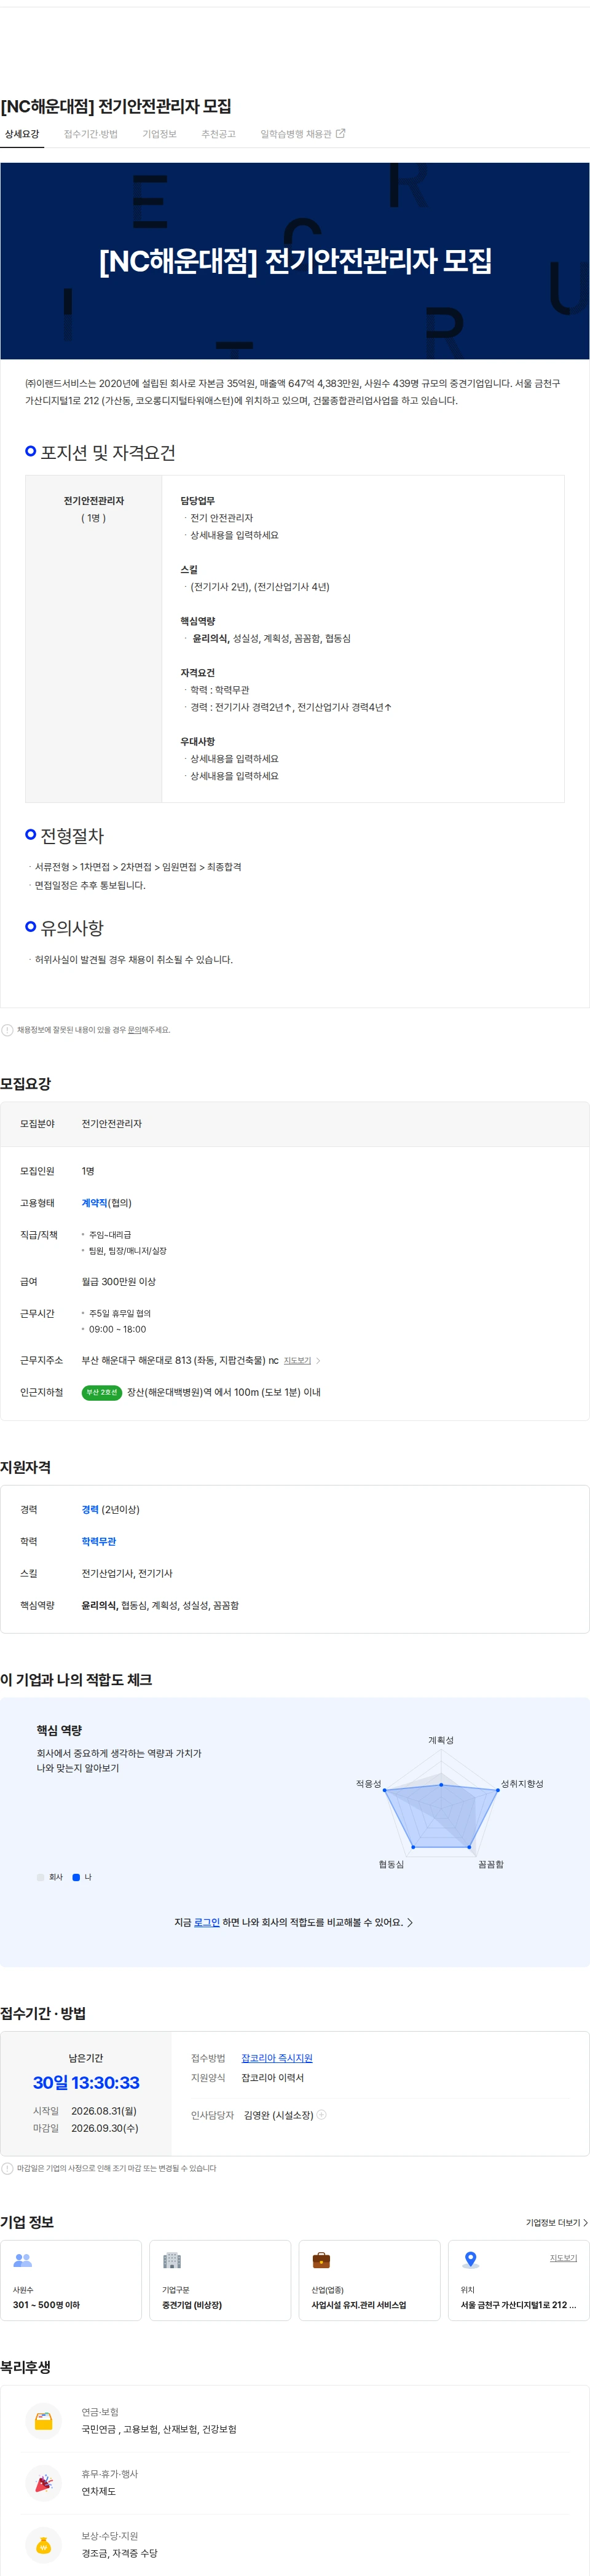Open the 기업정보 tab

point(159,134)
